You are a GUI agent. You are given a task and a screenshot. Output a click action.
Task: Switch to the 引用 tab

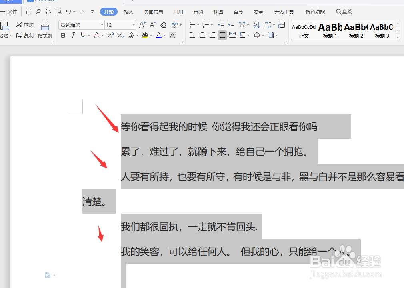pos(178,12)
